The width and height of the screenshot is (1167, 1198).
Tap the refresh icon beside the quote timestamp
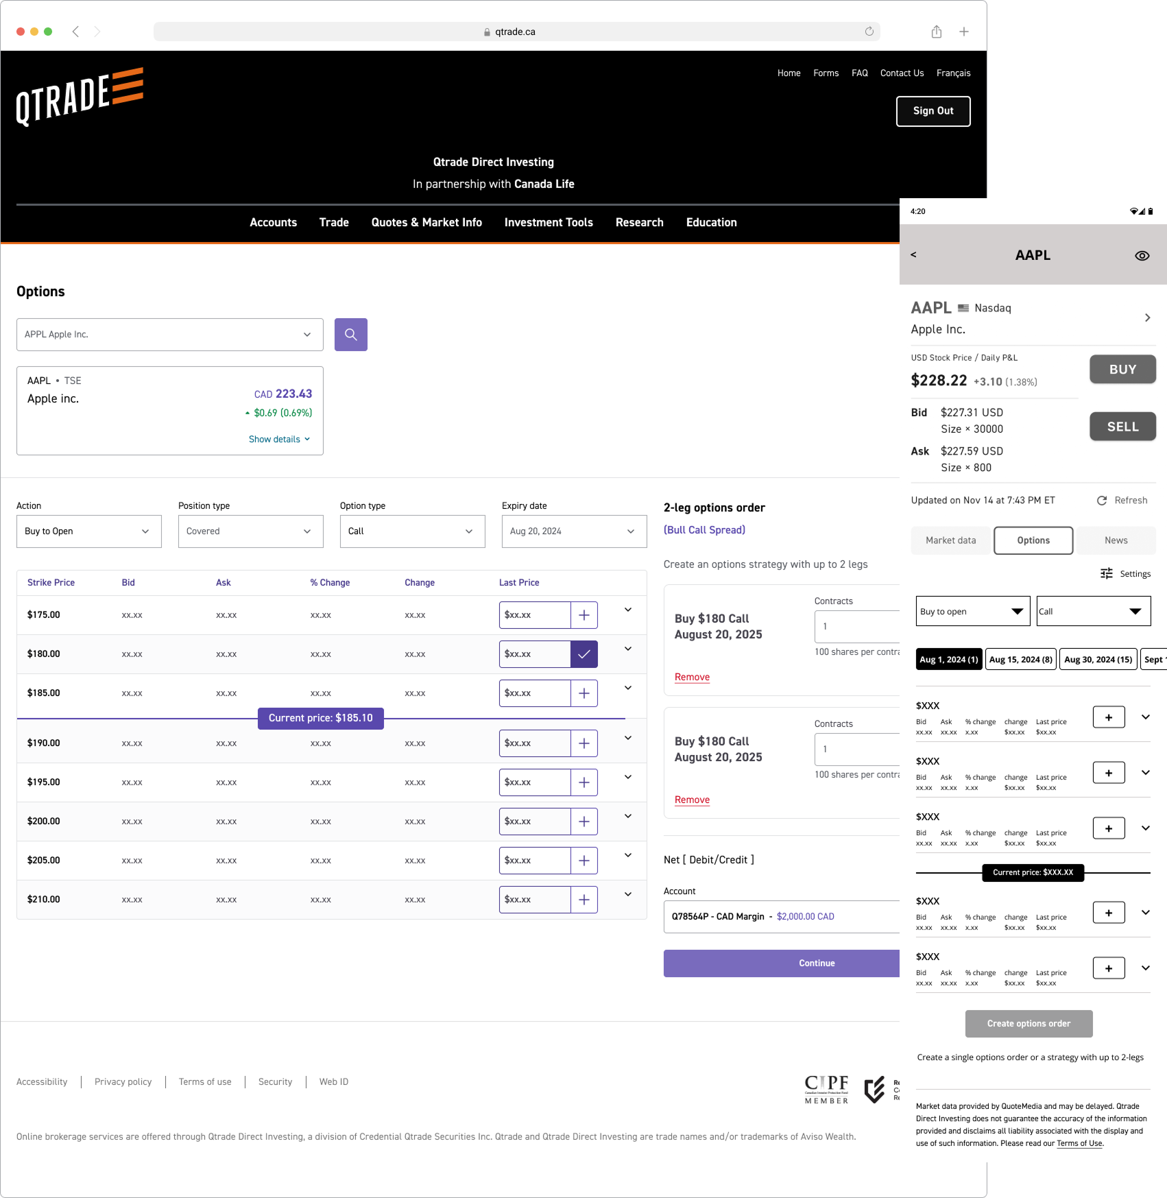tap(1101, 500)
